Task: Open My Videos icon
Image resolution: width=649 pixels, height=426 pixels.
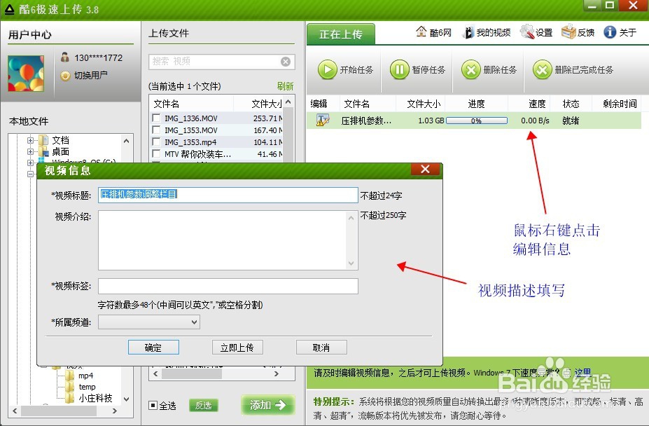Action: [468, 32]
